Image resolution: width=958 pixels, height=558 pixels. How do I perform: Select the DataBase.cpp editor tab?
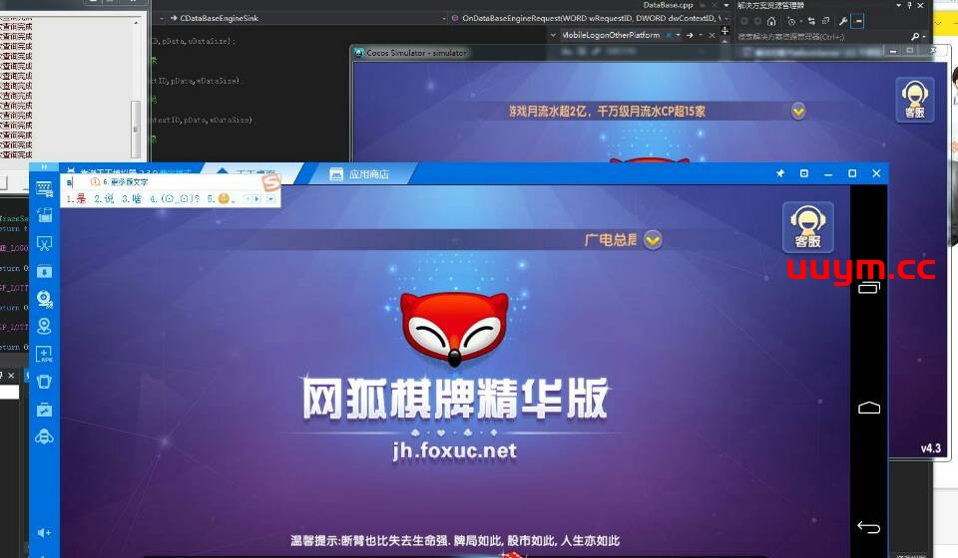[x=668, y=5]
